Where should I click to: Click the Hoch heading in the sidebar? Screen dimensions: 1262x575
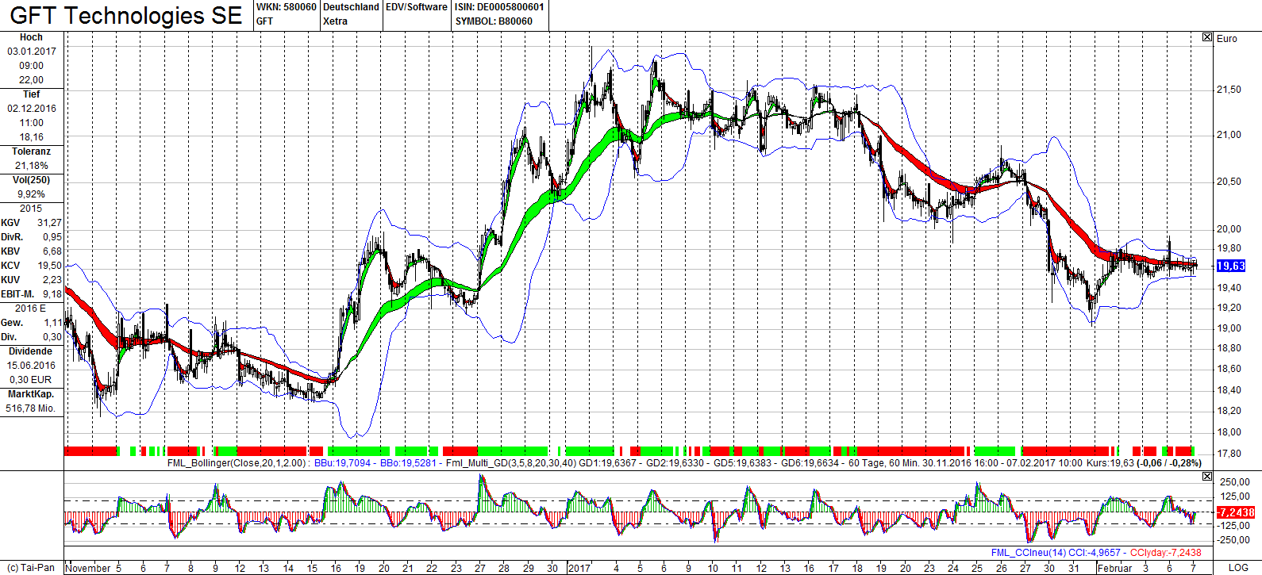(31, 37)
